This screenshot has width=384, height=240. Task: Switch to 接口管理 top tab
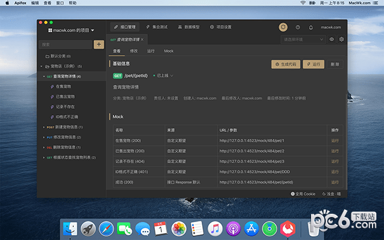coord(125,27)
